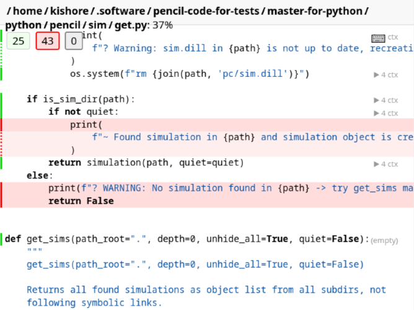
Task: Expand contexts on the os.system line
Action: (385, 74)
